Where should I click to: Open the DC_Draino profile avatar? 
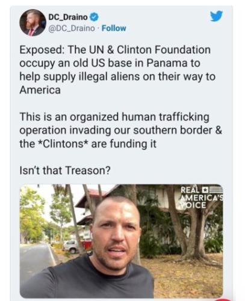point(33,23)
